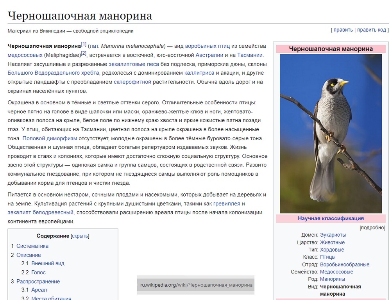Open the "эвкалипт белодревесный" link

pyautogui.click(x=40, y=212)
